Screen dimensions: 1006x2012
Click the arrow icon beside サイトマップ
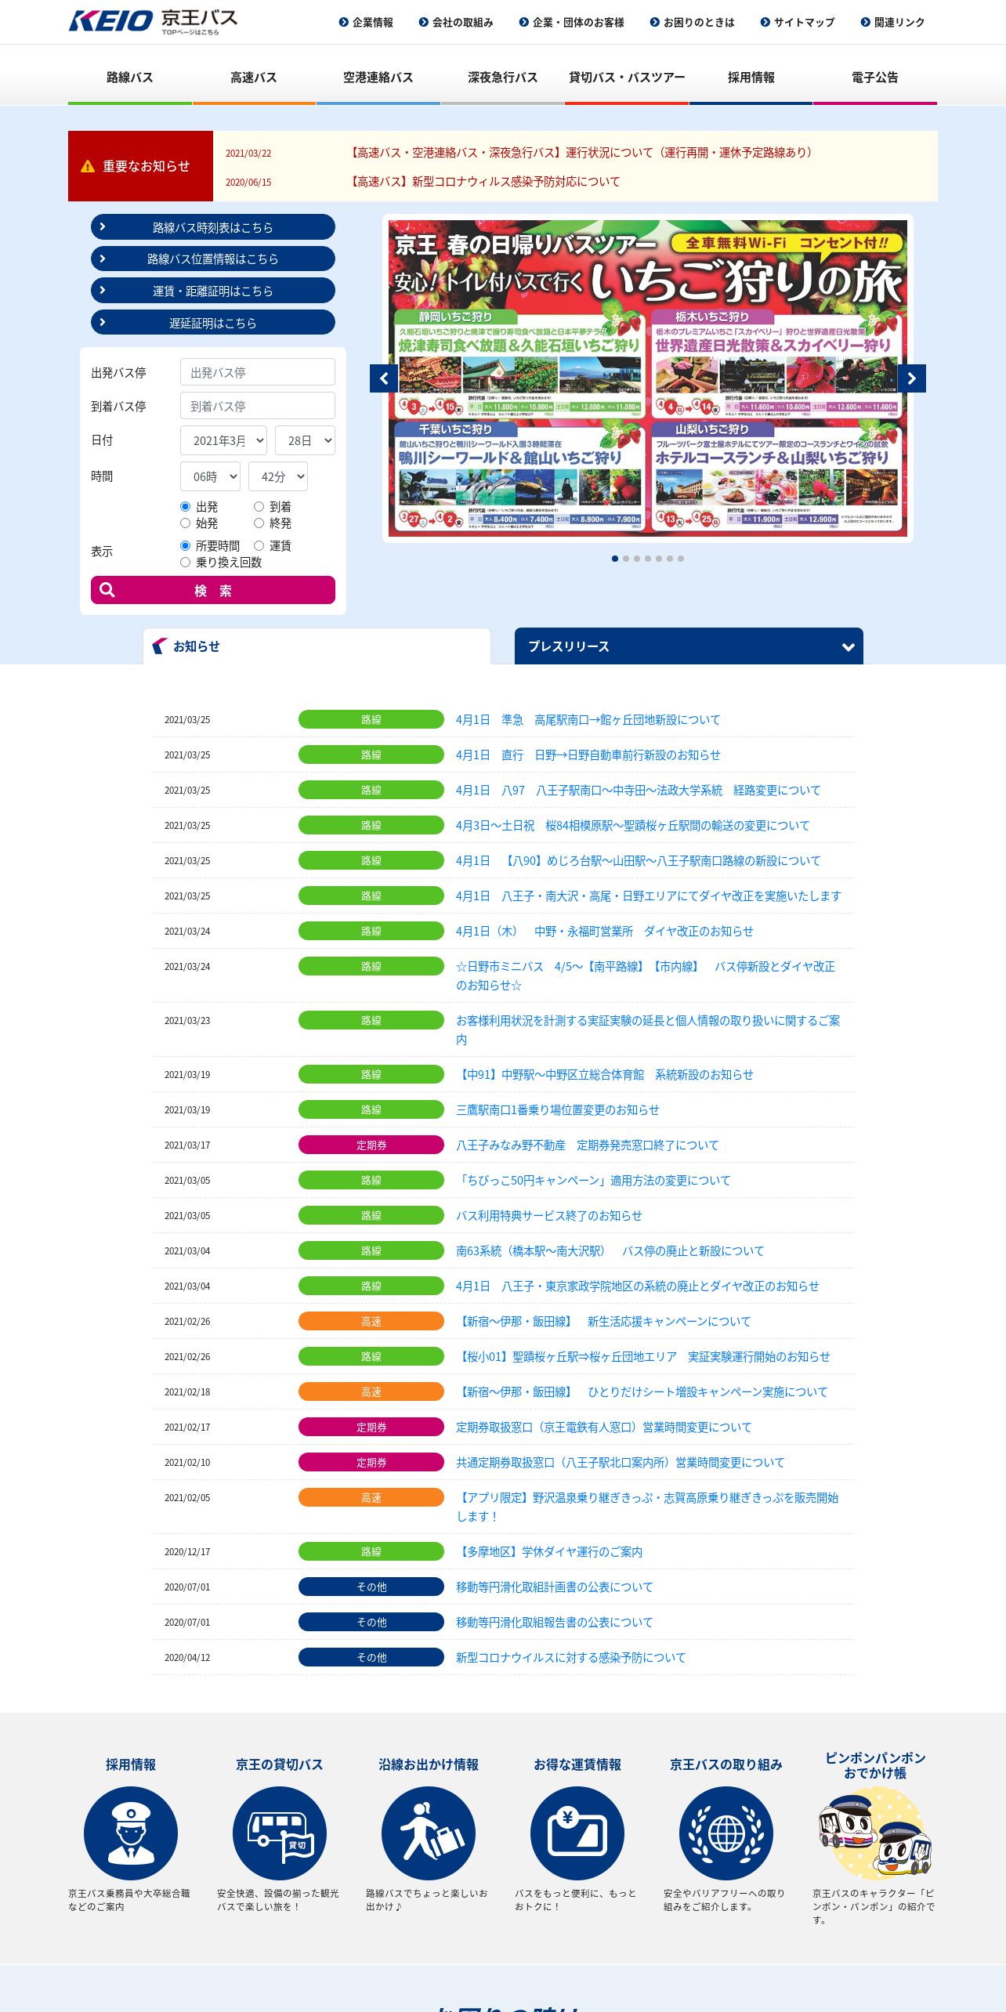coord(765,22)
